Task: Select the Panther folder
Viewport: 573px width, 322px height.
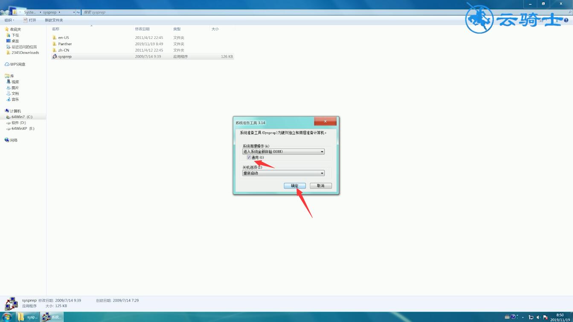Action: (65, 44)
